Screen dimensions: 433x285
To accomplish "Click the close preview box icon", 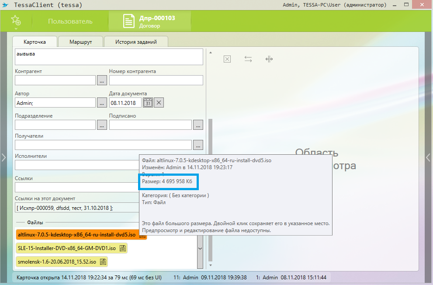I will pyautogui.click(x=227, y=59).
